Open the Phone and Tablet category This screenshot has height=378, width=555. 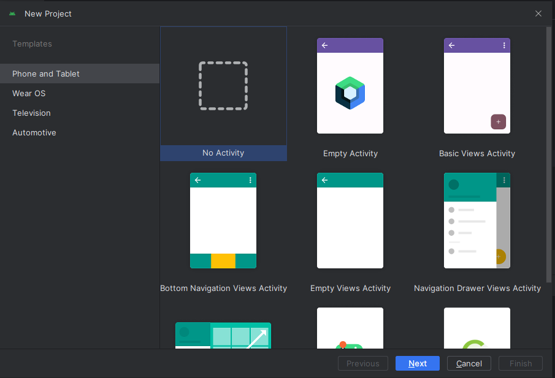coord(46,74)
